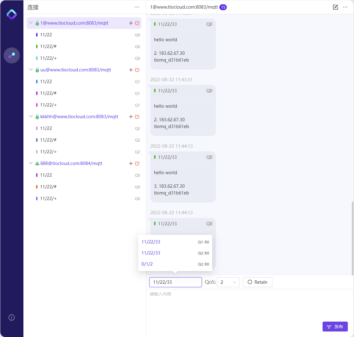Select subscription 11/22/+ under 888@tiocloud.com

[x=84, y=199]
